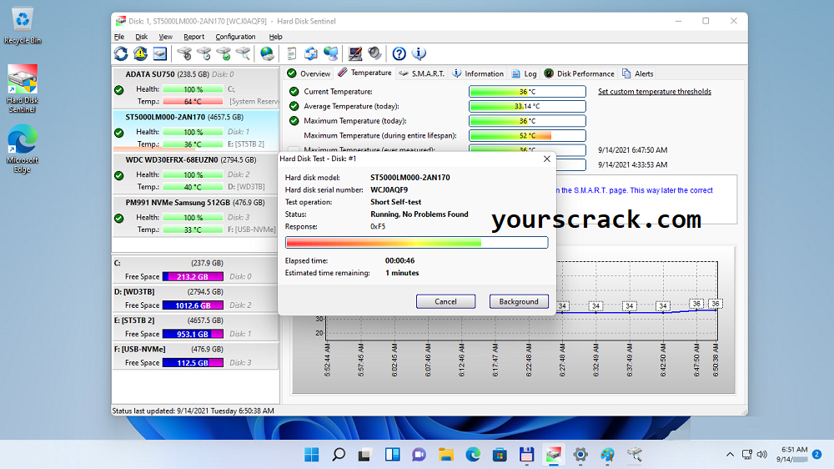
Task: Open the Windows Start menu
Action: (312, 455)
